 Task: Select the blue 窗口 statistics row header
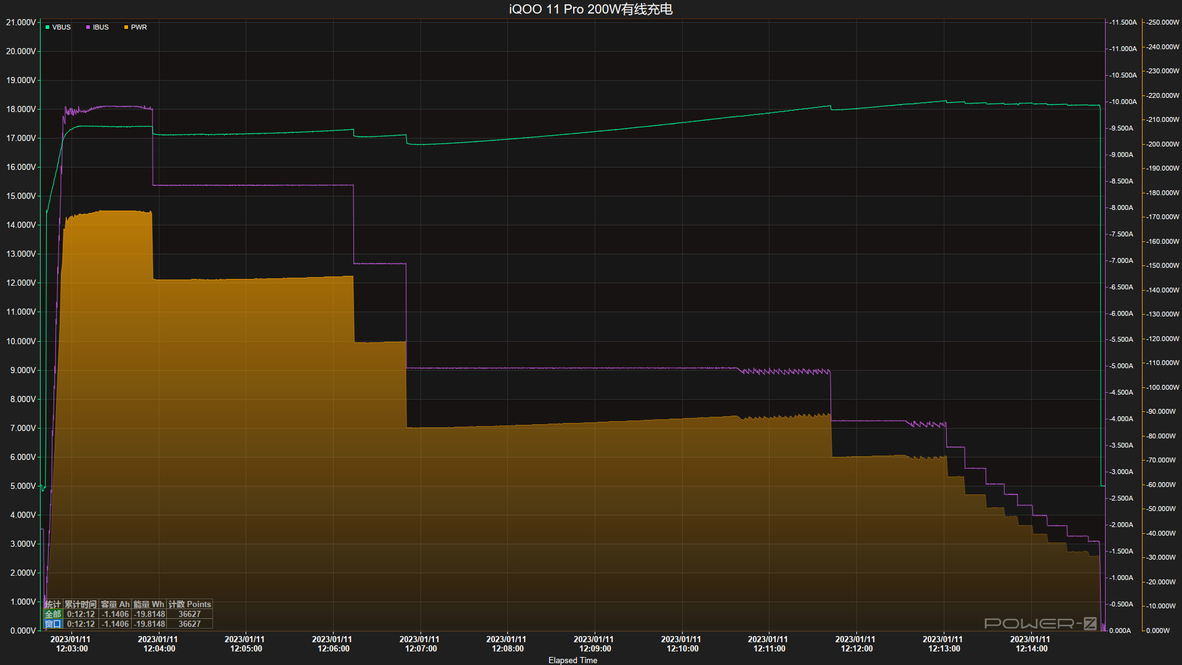tap(53, 624)
